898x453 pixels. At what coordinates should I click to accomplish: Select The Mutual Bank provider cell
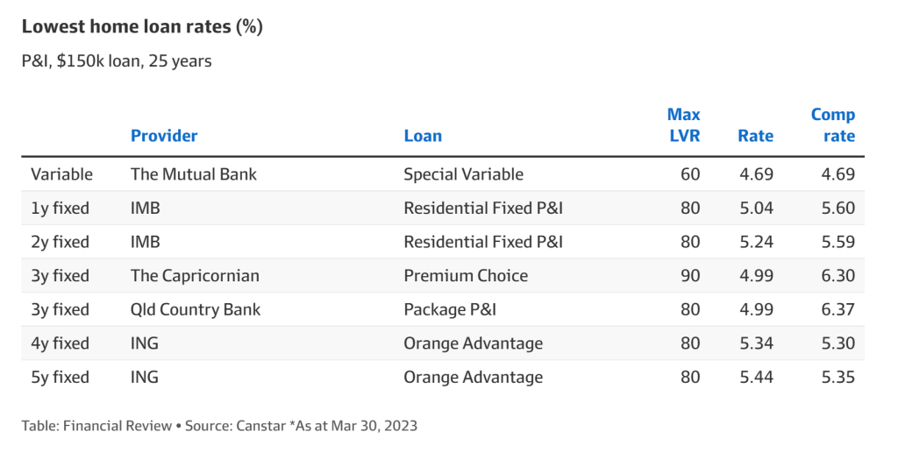click(x=194, y=174)
